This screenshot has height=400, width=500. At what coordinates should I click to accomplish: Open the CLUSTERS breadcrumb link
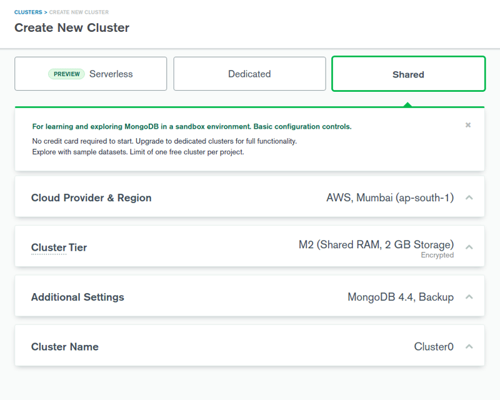28,12
